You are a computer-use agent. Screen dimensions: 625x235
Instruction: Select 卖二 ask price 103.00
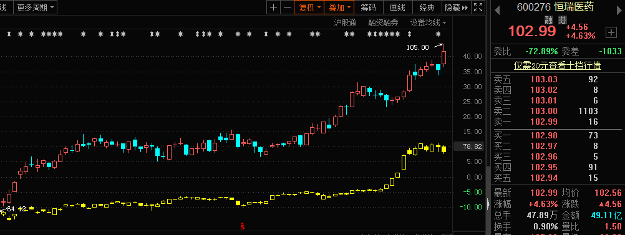tap(544, 111)
